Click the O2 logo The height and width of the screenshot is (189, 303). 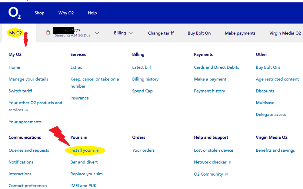(x=15, y=13)
